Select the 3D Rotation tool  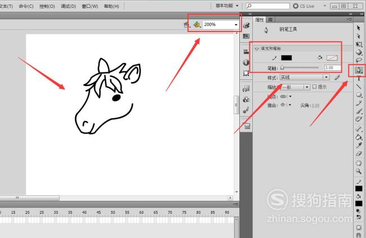(x=359, y=52)
